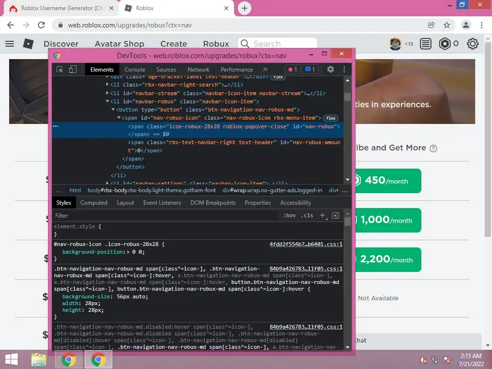Image resolution: width=492 pixels, height=369 pixels.
Task: Collapse the nav-robux-icon span node
Action: 119,118
